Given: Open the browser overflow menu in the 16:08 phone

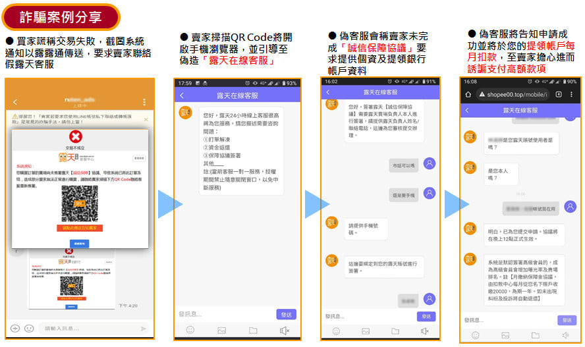Looking at the screenshot, I should tap(571, 94).
